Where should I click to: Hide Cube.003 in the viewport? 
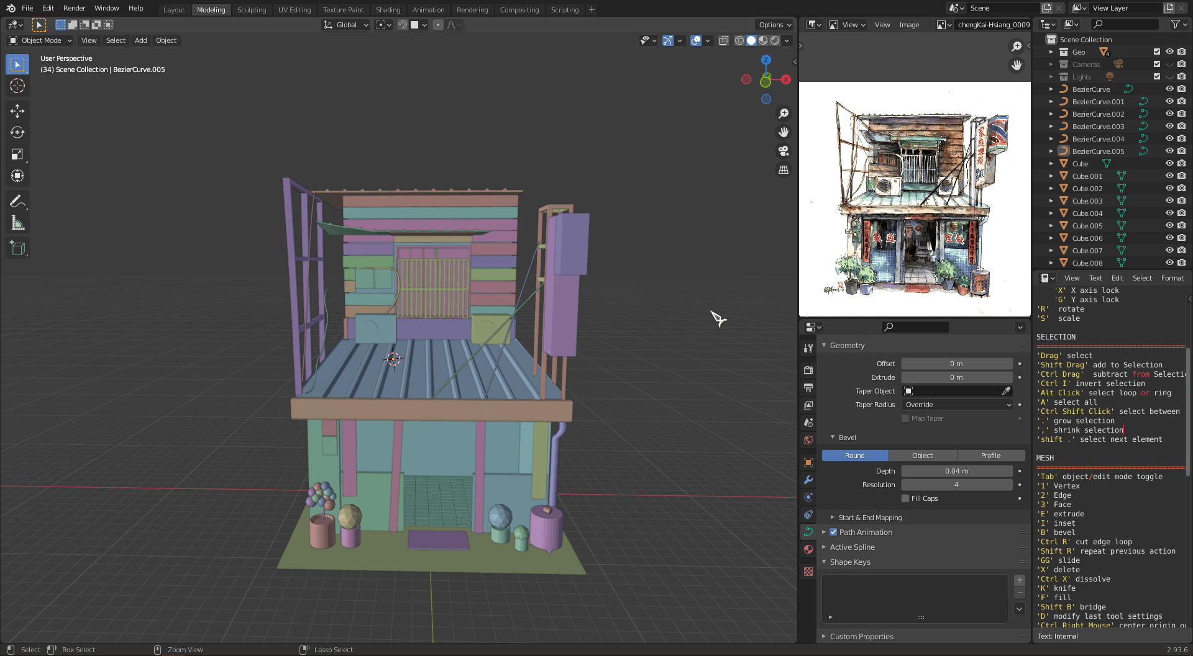tap(1169, 200)
